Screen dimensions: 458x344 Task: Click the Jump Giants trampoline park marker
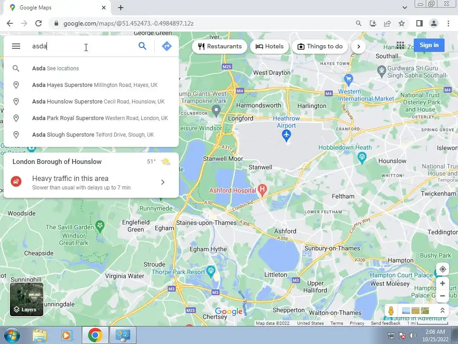pyautogui.click(x=216, y=111)
